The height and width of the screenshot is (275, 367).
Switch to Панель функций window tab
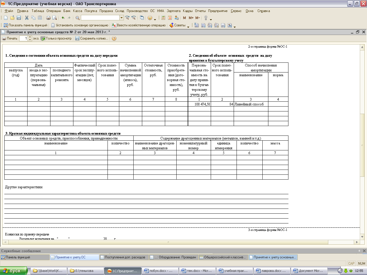tap(25, 257)
